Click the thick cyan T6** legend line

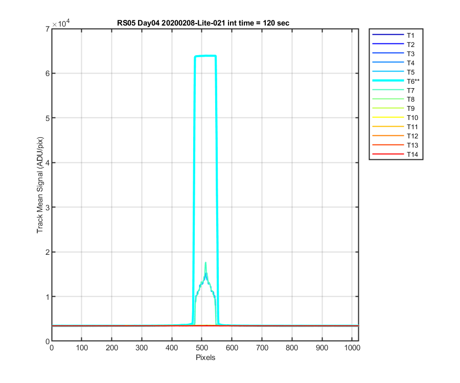[388, 81]
